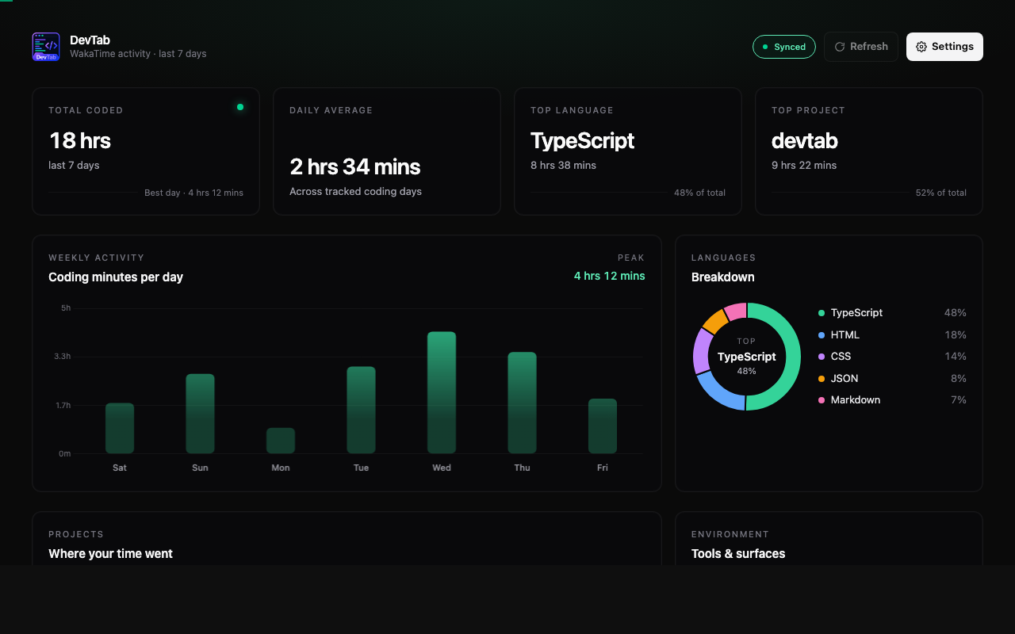
Task: Click the blue legend dot beside HTML
Action: click(822, 335)
